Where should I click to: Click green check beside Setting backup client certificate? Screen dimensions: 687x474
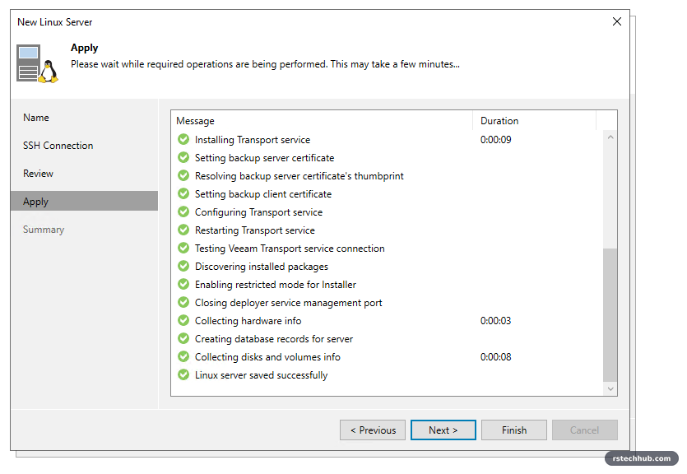point(183,193)
